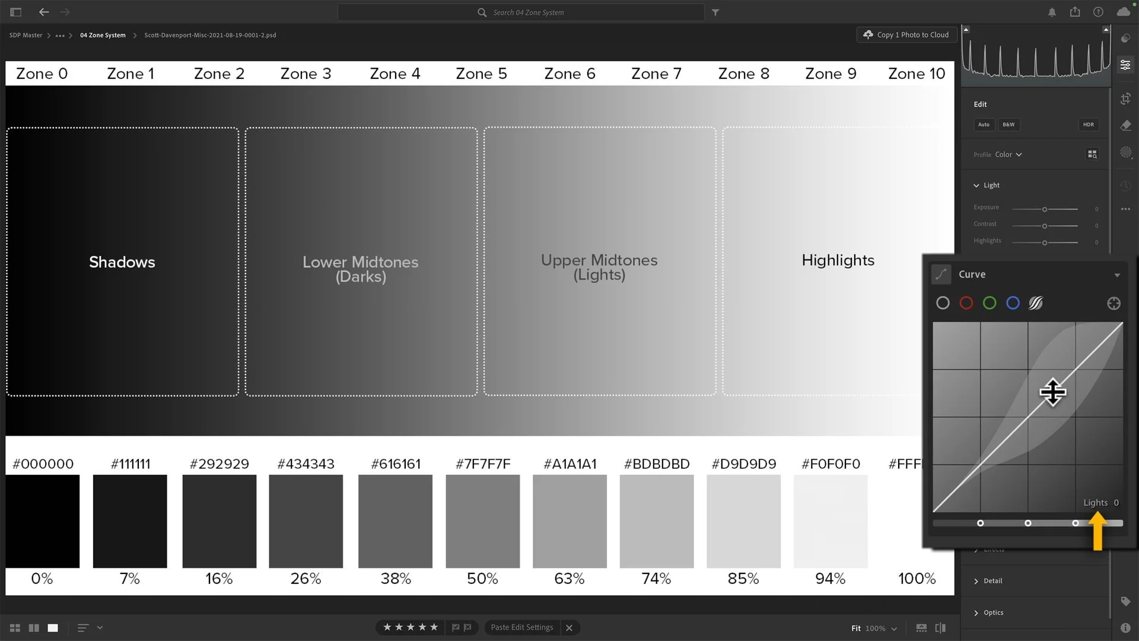Open the Masking tool
The width and height of the screenshot is (1139, 641).
click(x=1125, y=153)
